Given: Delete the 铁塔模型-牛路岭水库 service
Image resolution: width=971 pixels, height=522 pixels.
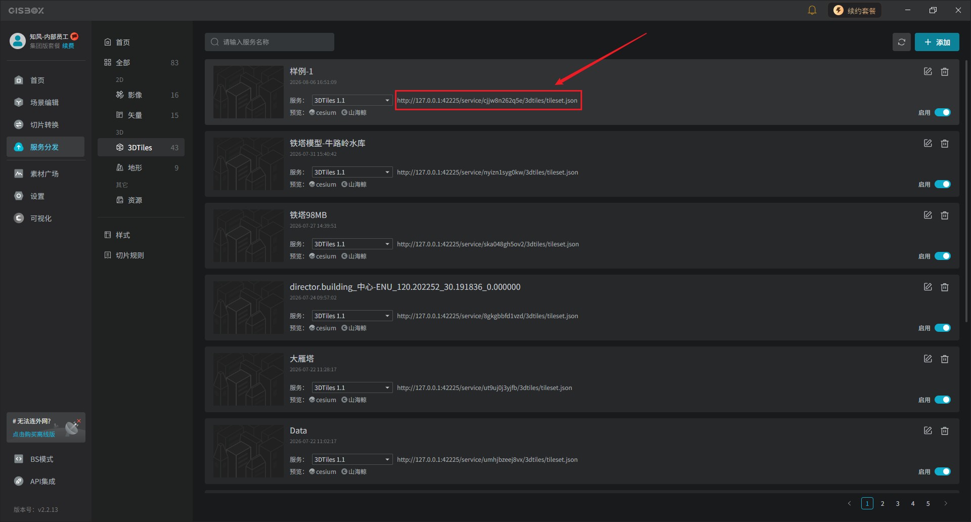Looking at the screenshot, I should 945,144.
